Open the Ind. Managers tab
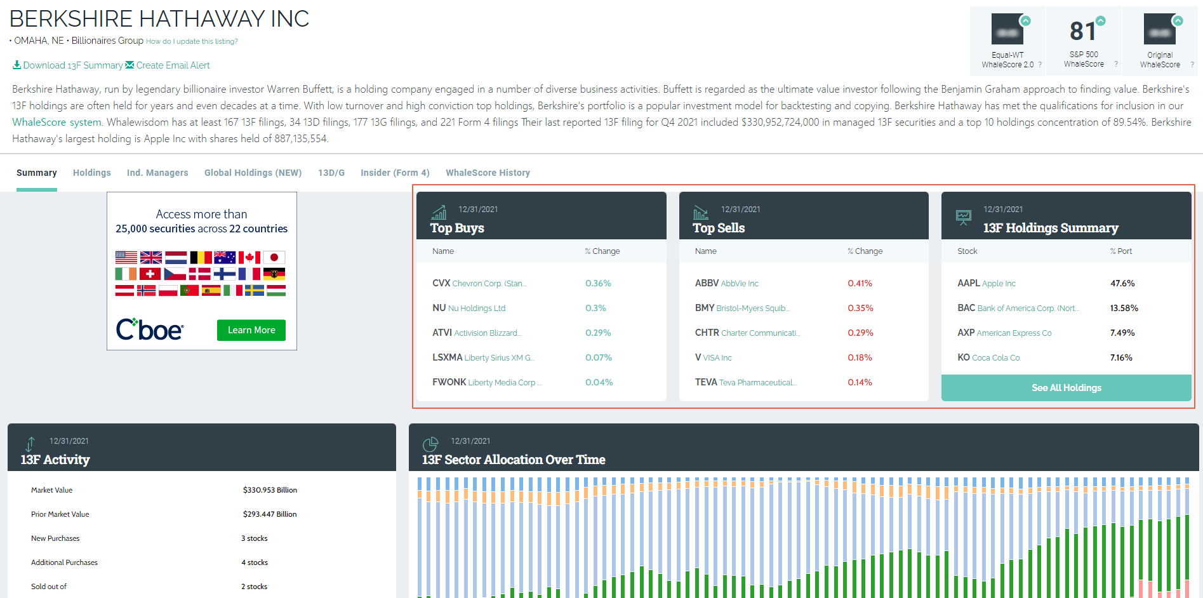1203x598 pixels. [157, 173]
